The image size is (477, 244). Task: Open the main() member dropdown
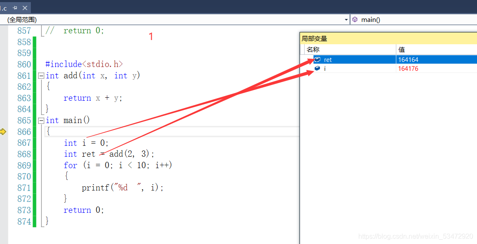(414, 20)
